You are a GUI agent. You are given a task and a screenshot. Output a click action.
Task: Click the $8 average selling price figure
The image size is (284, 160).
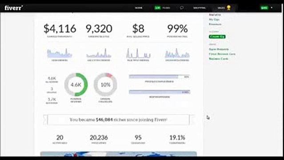(138, 28)
